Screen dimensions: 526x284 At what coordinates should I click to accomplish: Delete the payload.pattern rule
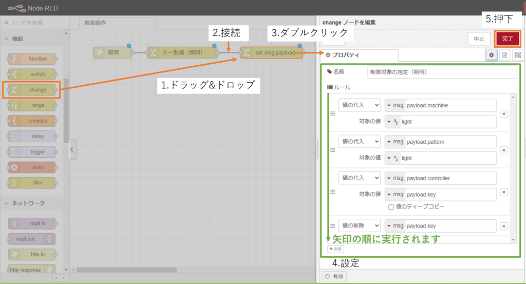pos(503,150)
